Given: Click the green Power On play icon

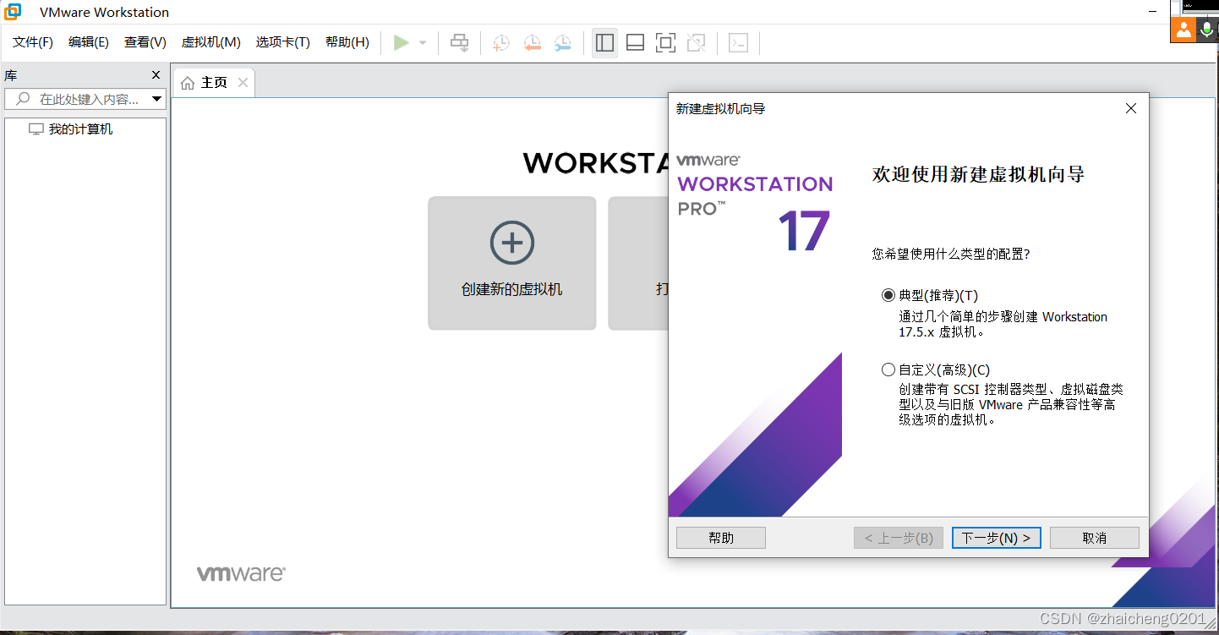Looking at the screenshot, I should click(x=402, y=42).
